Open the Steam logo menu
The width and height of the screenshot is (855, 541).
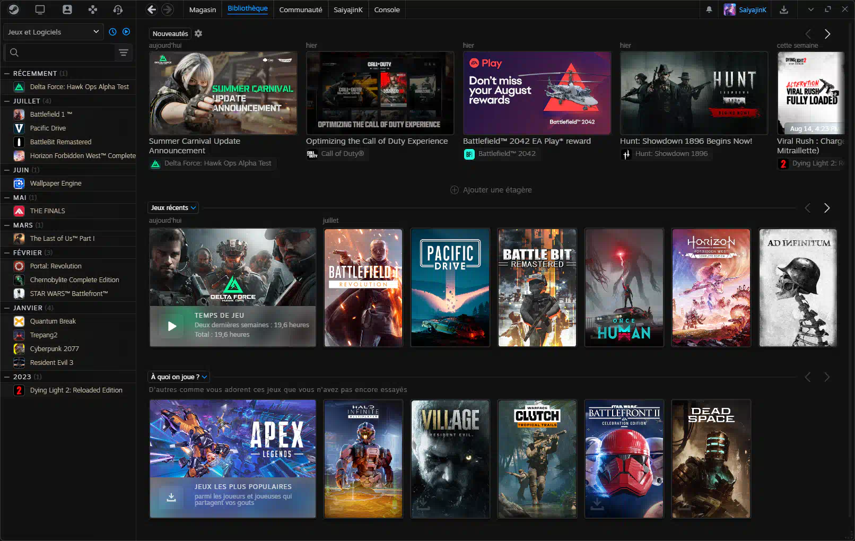[14, 10]
